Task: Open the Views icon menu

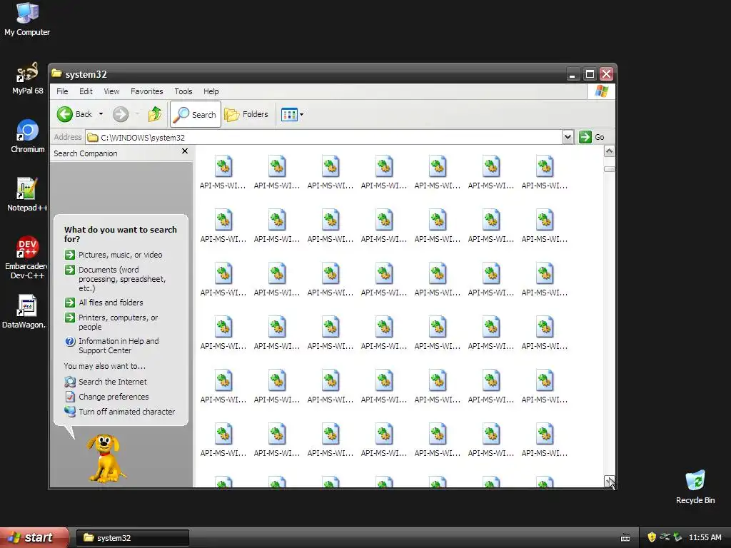Action: coord(292,114)
